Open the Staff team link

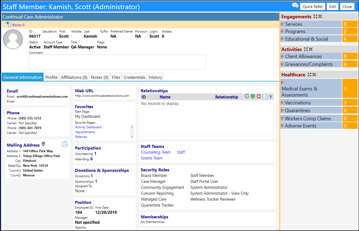pyautogui.click(x=181, y=152)
